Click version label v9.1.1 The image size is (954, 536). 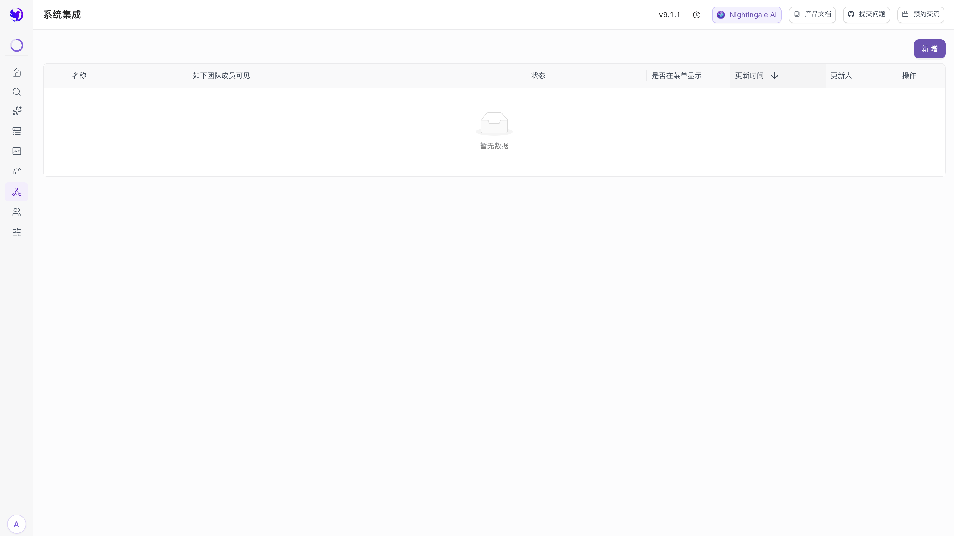click(x=670, y=15)
